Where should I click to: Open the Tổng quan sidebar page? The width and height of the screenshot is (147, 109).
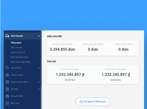click(16, 43)
